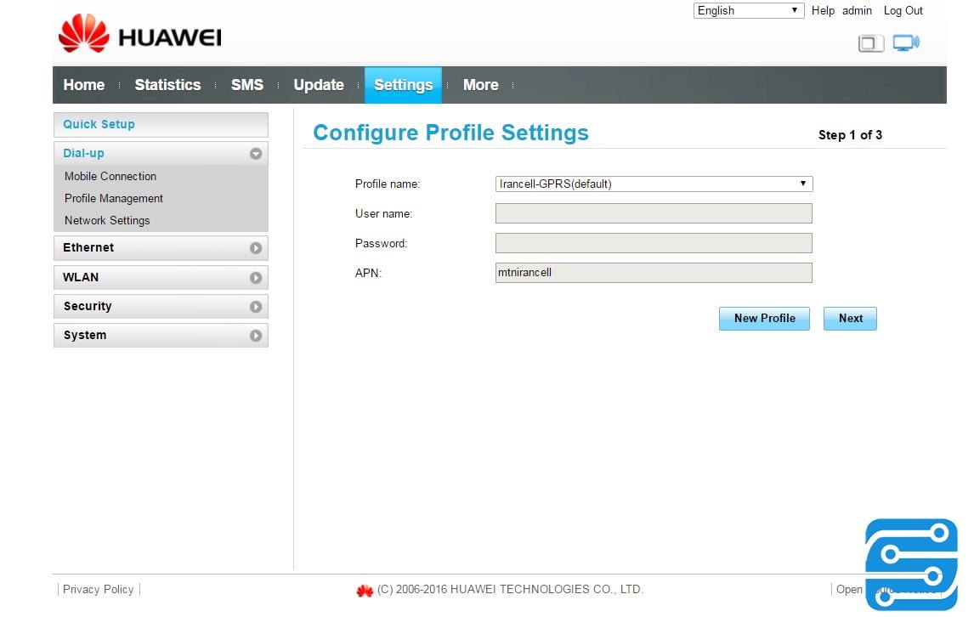Click the New Profile button
974x617 pixels.
(x=763, y=318)
